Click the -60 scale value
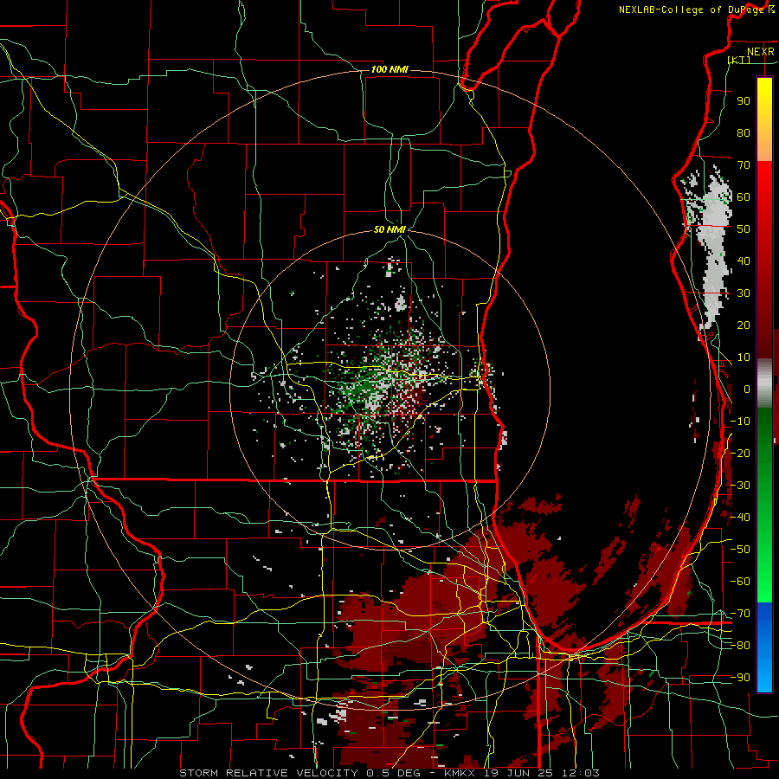The width and height of the screenshot is (779, 779). (x=740, y=582)
